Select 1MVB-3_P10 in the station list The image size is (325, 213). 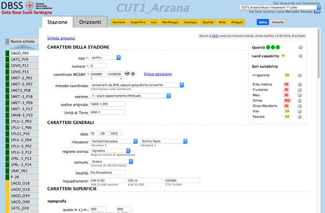[22, 115]
